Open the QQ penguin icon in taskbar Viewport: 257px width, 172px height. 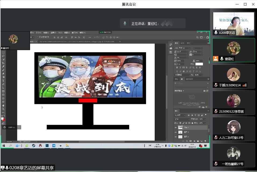[40, 146]
